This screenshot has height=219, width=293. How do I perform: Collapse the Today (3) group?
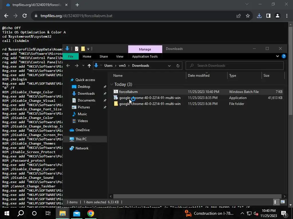112,84
